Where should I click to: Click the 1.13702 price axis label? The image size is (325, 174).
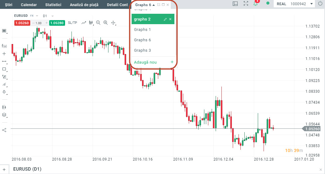[x=312, y=26]
